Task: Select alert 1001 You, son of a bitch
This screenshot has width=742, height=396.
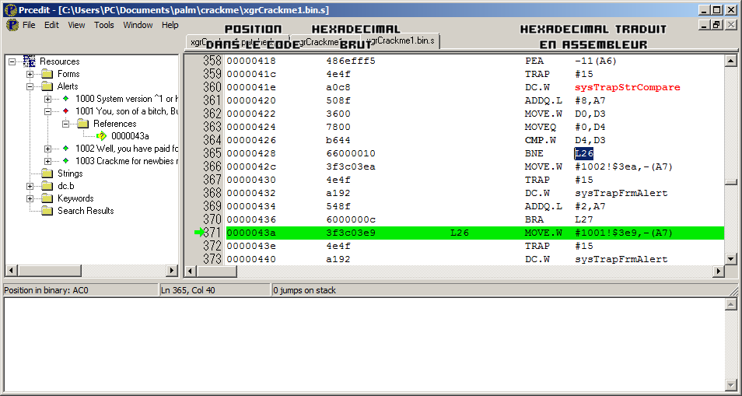Action: tap(126, 111)
